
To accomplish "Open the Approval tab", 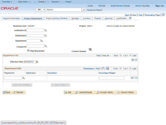I will 108,18.
